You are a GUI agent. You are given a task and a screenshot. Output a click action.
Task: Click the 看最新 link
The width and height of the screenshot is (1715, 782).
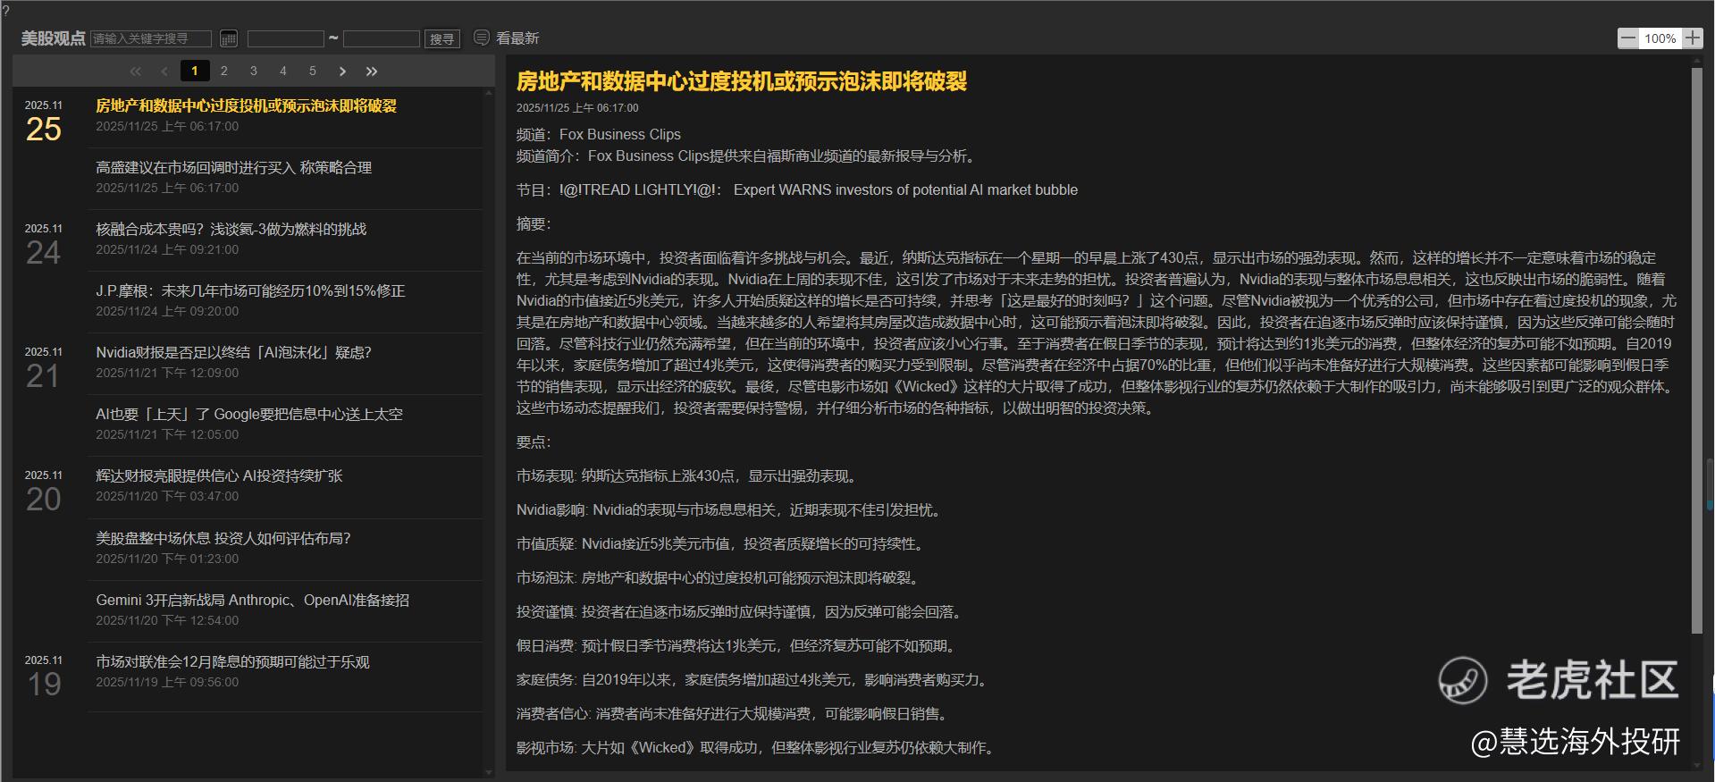517,38
